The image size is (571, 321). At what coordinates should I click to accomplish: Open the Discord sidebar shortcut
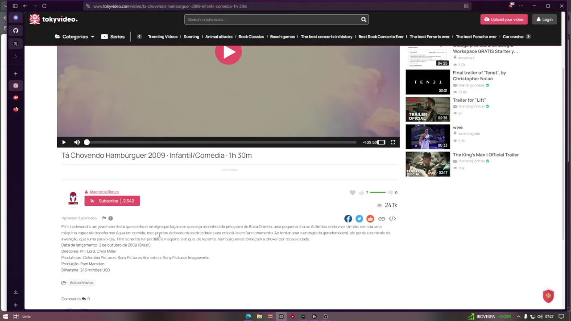[x=16, y=17]
